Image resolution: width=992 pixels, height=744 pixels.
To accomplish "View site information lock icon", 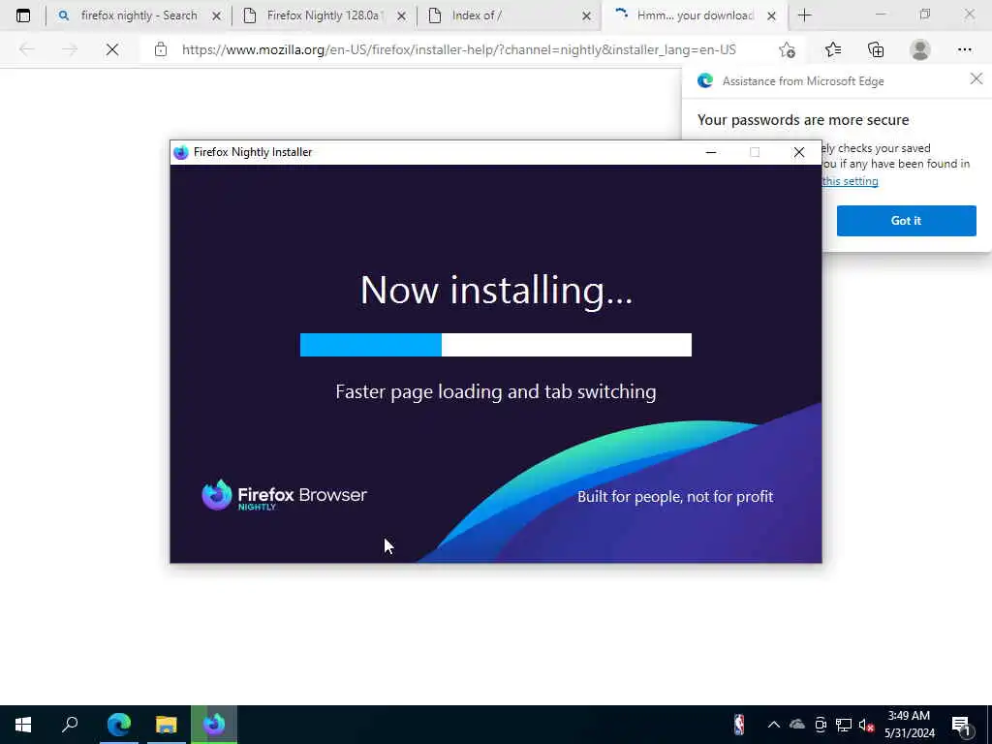I will [x=161, y=49].
